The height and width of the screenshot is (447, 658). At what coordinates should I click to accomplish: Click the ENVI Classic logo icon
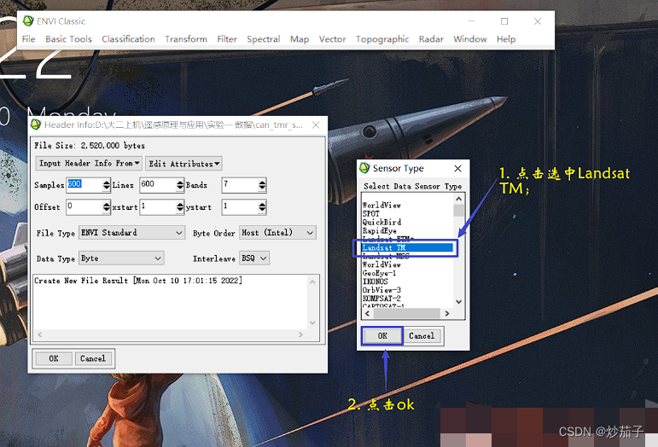click(x=28, y=21)
